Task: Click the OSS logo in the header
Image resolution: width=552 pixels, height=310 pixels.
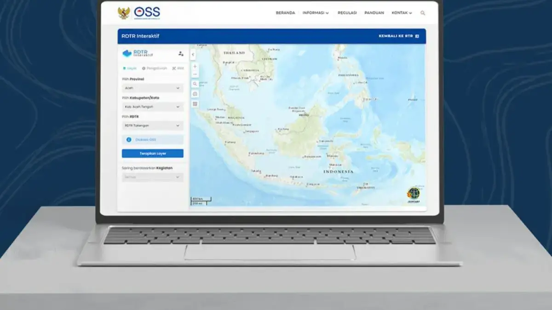Action: tap(147, 13)
